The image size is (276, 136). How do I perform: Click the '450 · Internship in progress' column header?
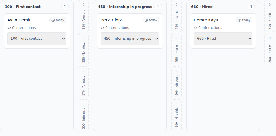click(125, 7)
